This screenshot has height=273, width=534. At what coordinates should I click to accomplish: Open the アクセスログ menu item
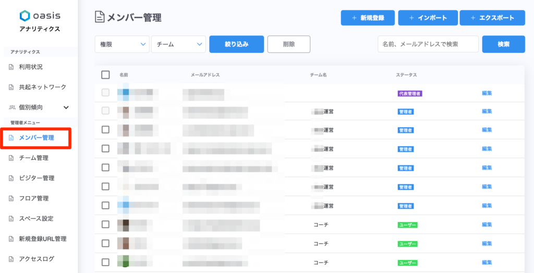[x=37, y=259]
